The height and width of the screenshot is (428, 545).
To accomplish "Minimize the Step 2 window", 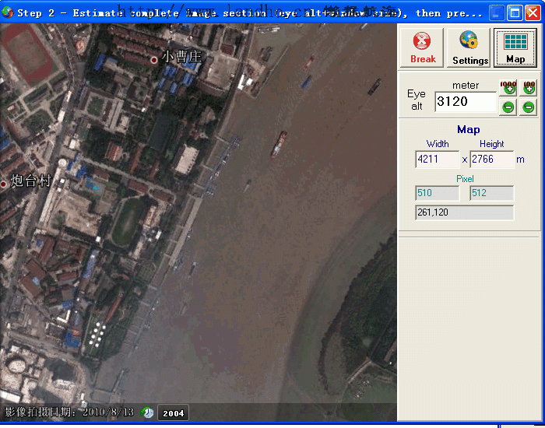I will [497, 12].
